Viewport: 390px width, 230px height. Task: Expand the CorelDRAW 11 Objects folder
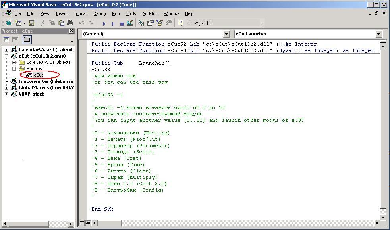click(x=14, y=62)
